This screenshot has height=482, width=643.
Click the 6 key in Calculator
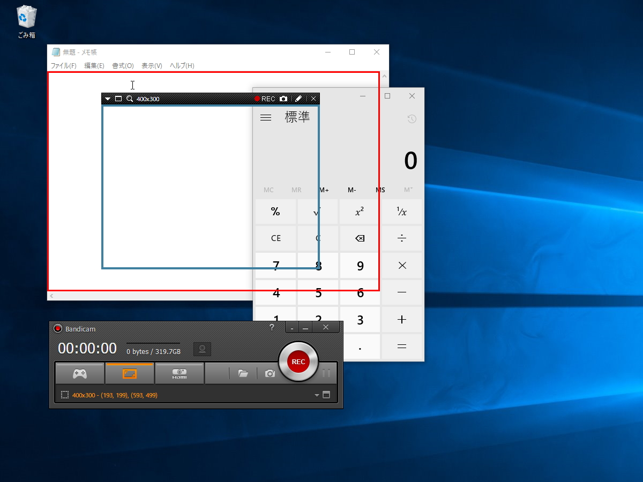360,292
